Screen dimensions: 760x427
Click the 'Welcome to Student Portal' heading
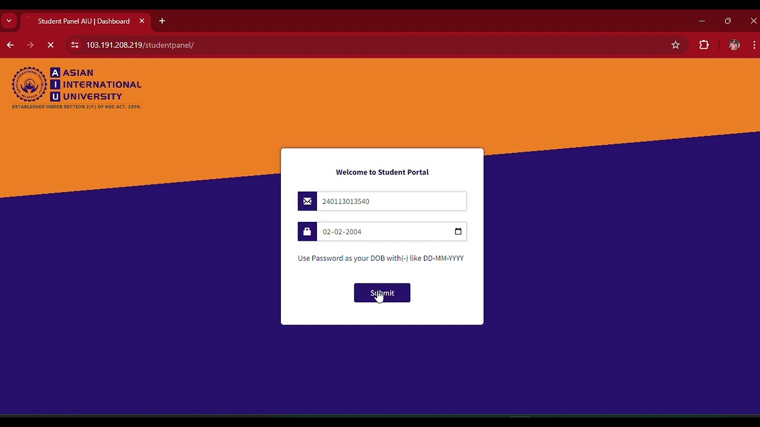pyautogui.click(x=382, y=172)
